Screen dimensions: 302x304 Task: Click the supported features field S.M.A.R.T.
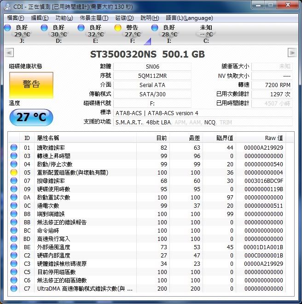203,122
